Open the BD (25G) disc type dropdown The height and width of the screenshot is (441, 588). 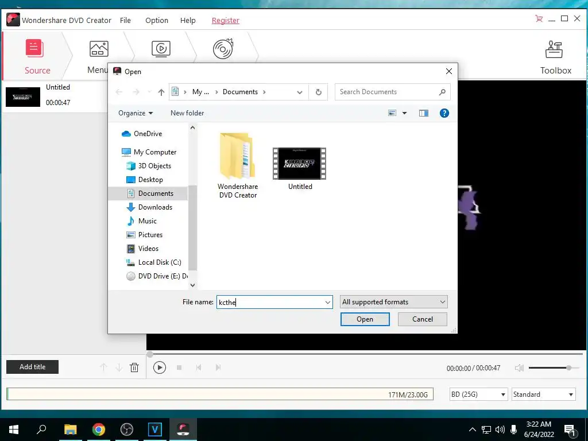478,394
